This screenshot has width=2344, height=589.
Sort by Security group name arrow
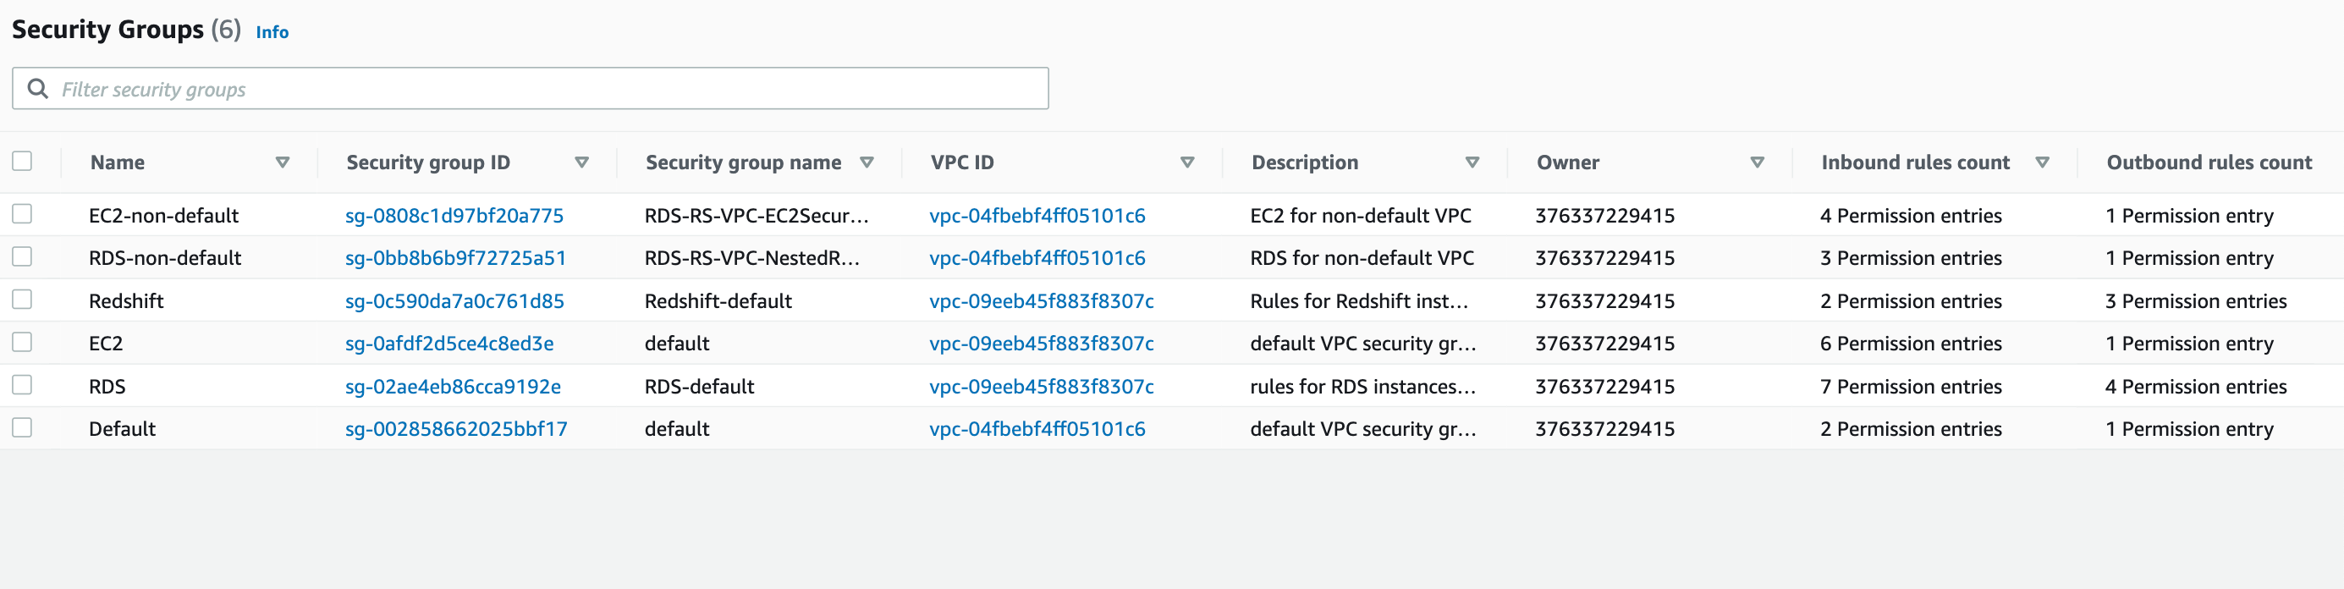pyautogui.click(x=867, y=162)
